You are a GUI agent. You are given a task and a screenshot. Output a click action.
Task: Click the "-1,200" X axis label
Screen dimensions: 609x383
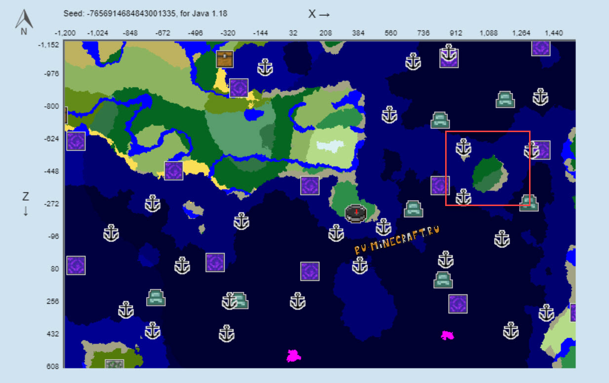pos(65,33)
